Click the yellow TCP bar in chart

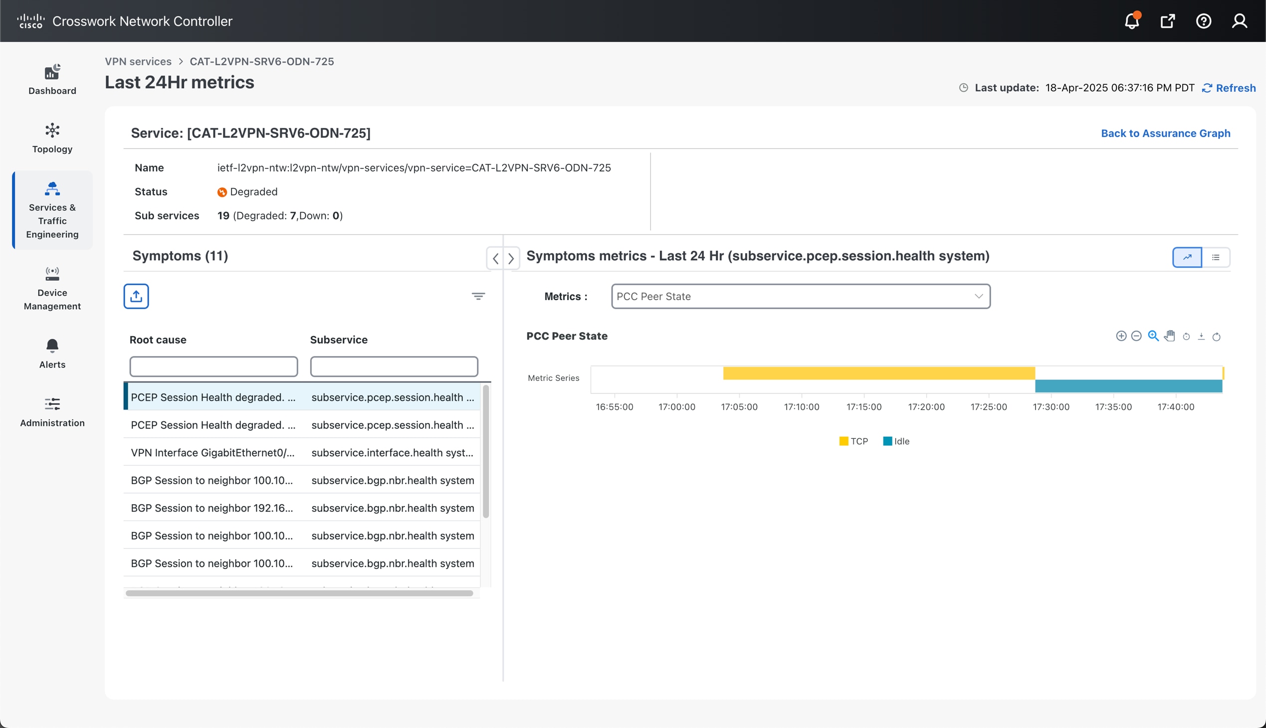879,373
